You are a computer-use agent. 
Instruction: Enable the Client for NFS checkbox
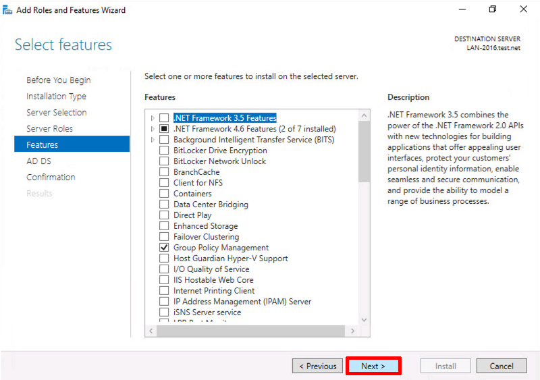click(x=164, y=183)
